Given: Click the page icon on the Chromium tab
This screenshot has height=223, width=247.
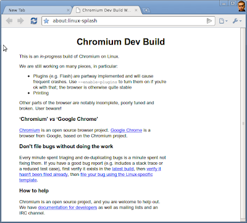Looking at the screenshot, I should [x=78, y=10].
